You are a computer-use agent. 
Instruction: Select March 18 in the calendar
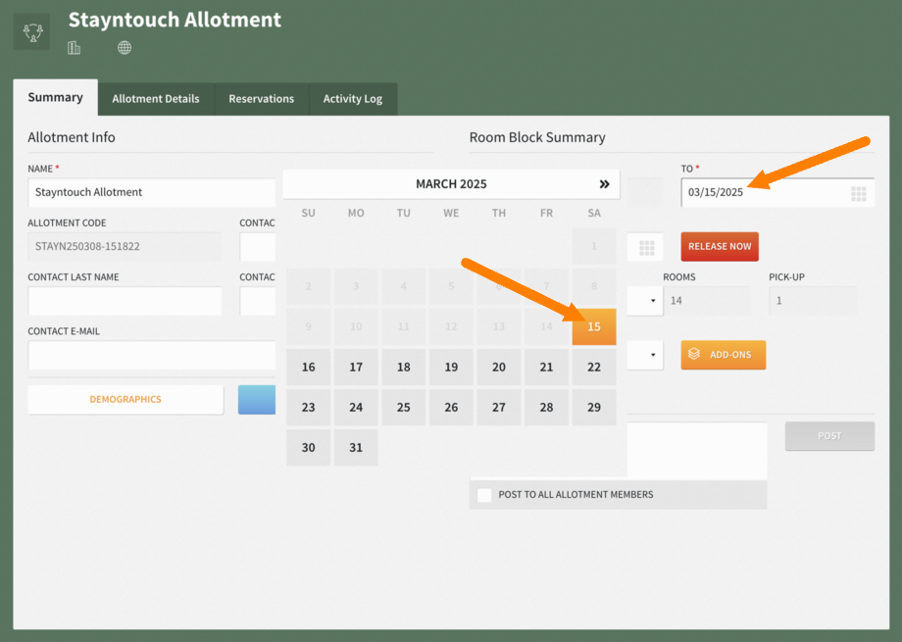404,367
